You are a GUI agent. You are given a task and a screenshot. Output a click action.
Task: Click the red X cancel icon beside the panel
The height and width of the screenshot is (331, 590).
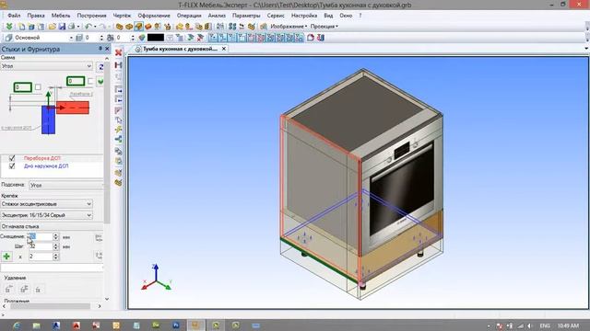pyautogui.click(x=119, y=52)
